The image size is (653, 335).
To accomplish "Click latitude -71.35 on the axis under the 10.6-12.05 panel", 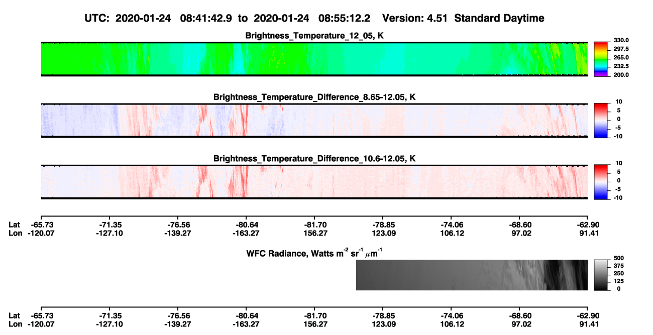I will (x=110, y=225).
